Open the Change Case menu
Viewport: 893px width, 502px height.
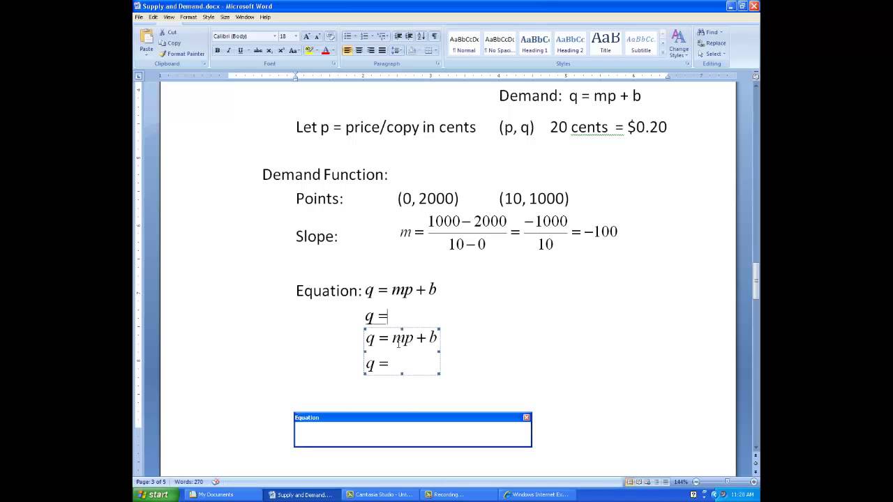(x=294, y=50)
